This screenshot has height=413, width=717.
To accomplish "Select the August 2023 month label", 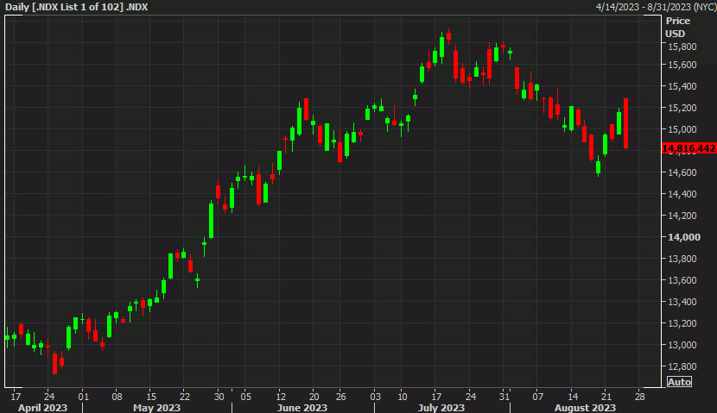I will 587,407.
